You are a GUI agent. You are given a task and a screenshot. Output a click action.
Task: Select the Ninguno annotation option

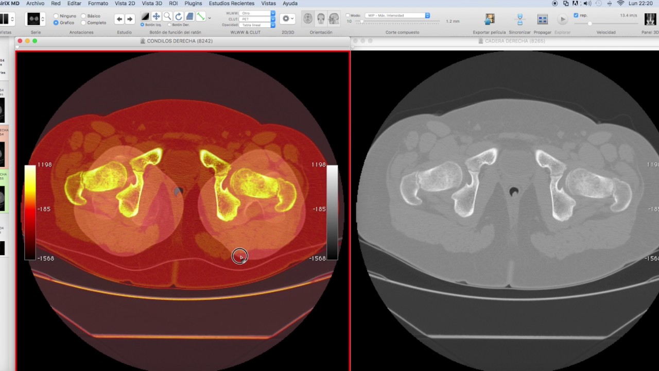click(x=56, y=16)
